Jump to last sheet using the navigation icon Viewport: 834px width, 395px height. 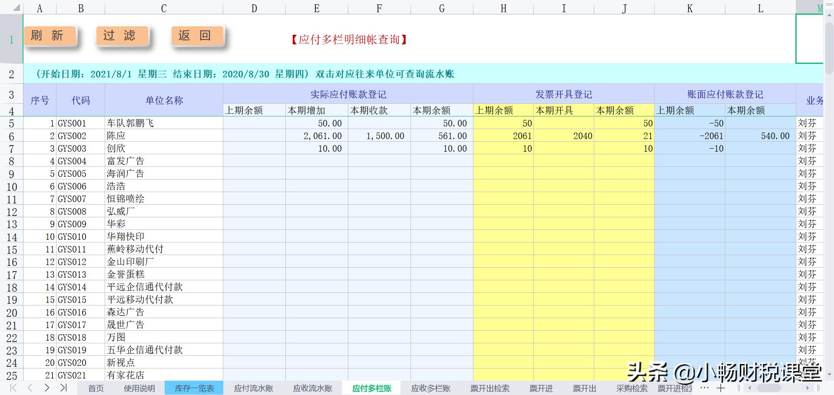click(x=64, y=388)
